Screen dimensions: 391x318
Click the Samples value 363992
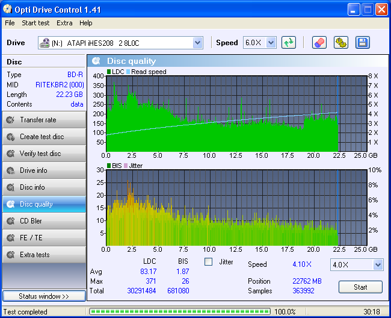303,291
